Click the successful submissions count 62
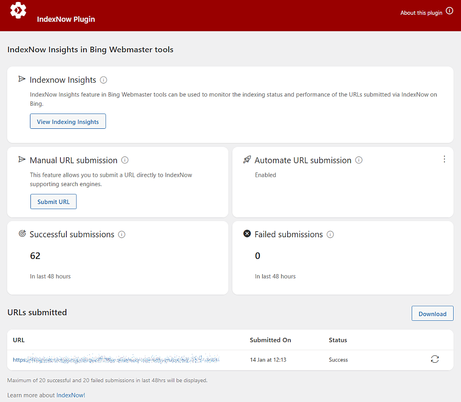461x402 pixels. click(x=35, y=256)
